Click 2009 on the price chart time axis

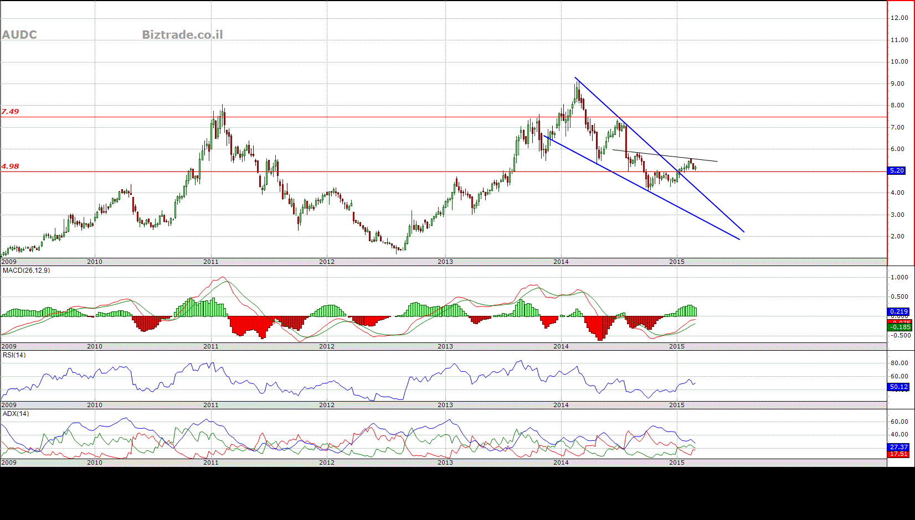(x=9, y=262)
